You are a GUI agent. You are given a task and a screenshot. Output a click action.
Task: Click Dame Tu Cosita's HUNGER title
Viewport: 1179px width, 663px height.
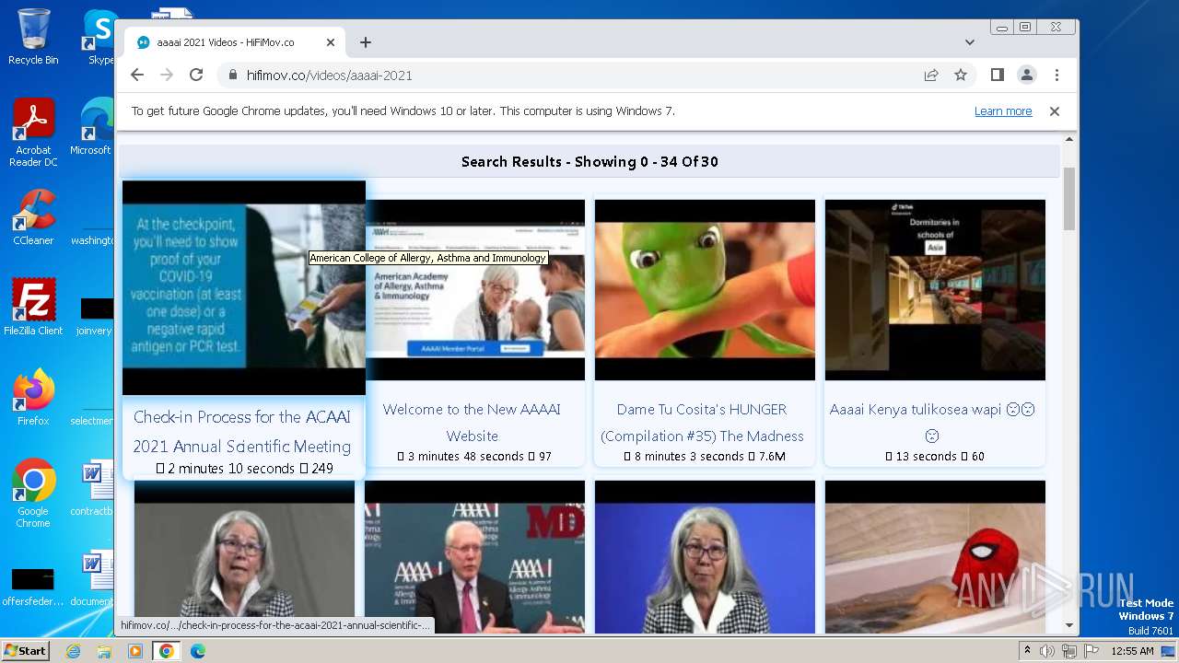click(702, 423)
